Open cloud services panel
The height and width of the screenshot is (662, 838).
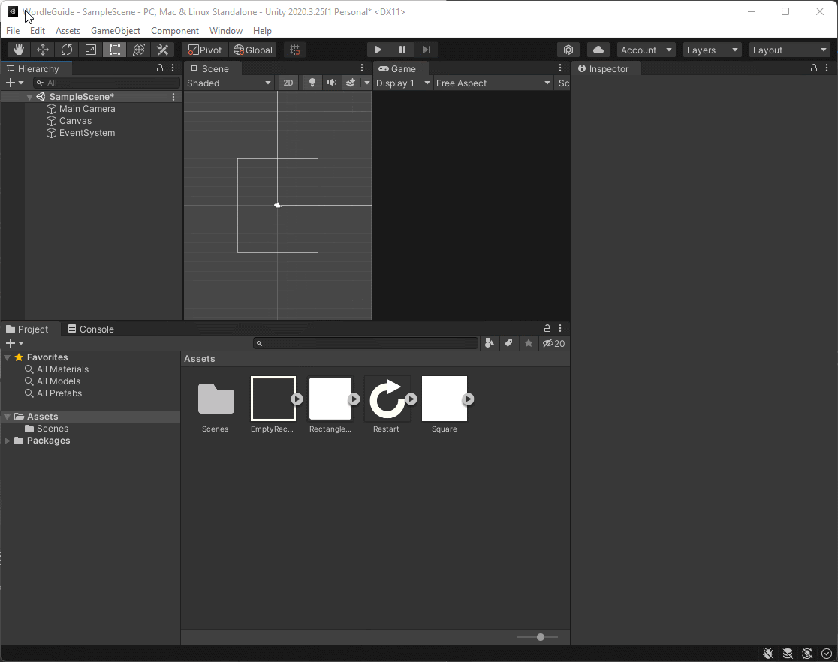[598, 50]
